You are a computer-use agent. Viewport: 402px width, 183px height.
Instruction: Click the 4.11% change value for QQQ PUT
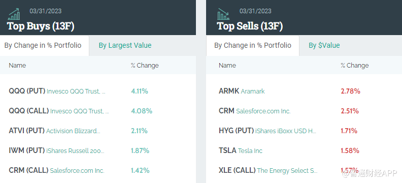point(140,91)
